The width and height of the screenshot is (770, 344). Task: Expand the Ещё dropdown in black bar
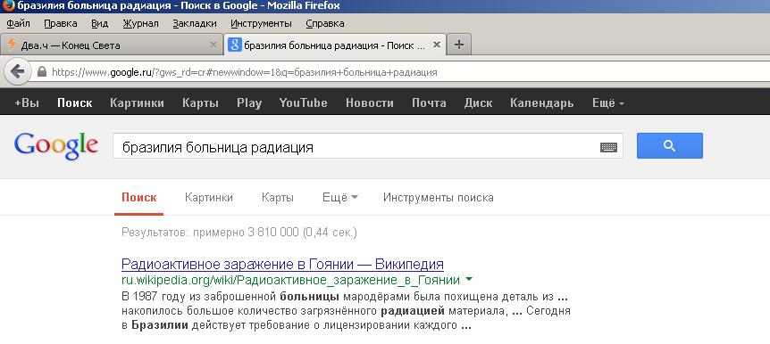[x=608, y=102]
